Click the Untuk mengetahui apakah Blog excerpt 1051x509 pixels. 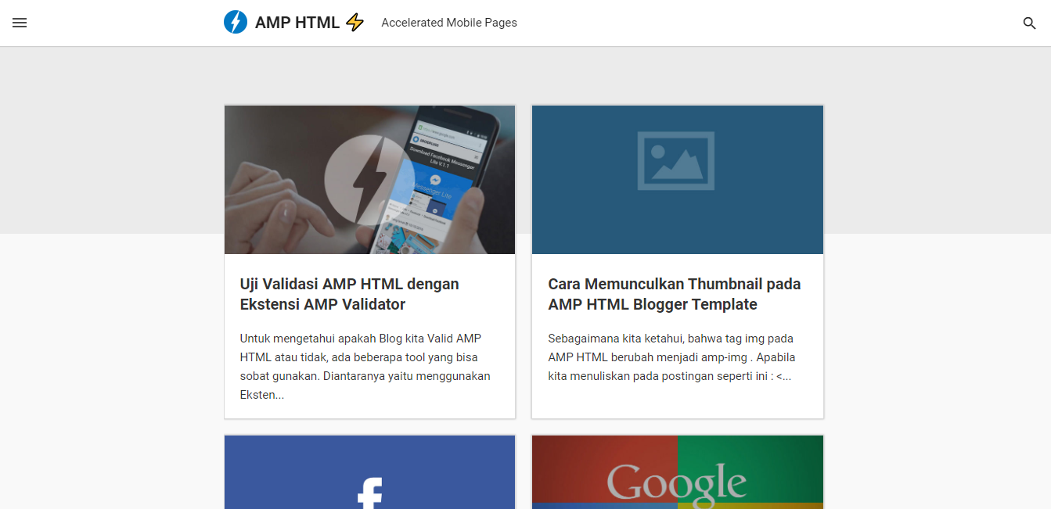click(365, 367)
